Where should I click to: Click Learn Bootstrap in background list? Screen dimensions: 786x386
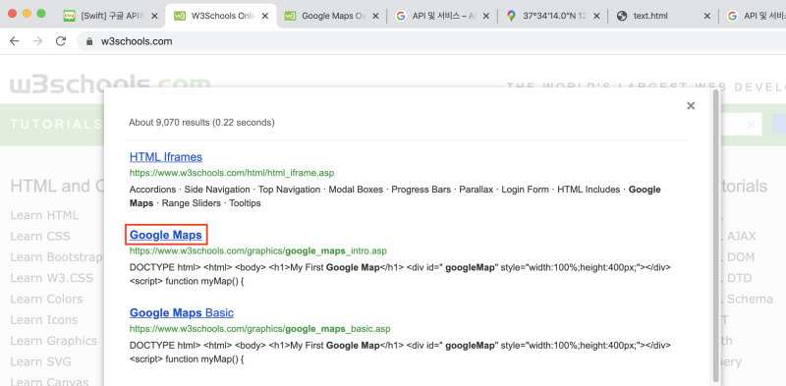click(56, 257)
